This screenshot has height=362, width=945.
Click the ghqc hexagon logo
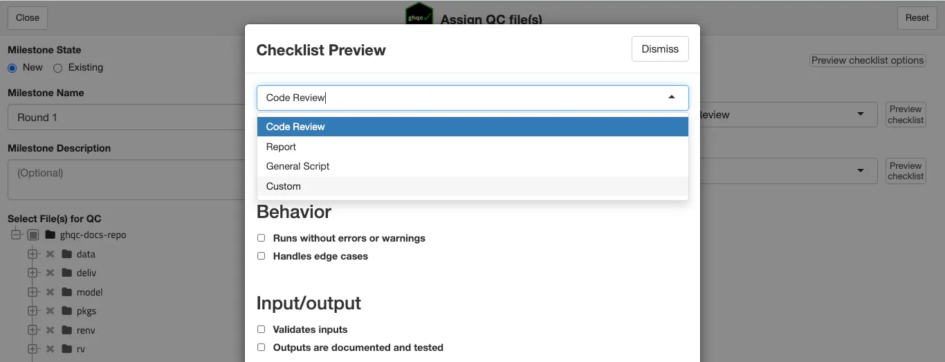pos(419,15)
